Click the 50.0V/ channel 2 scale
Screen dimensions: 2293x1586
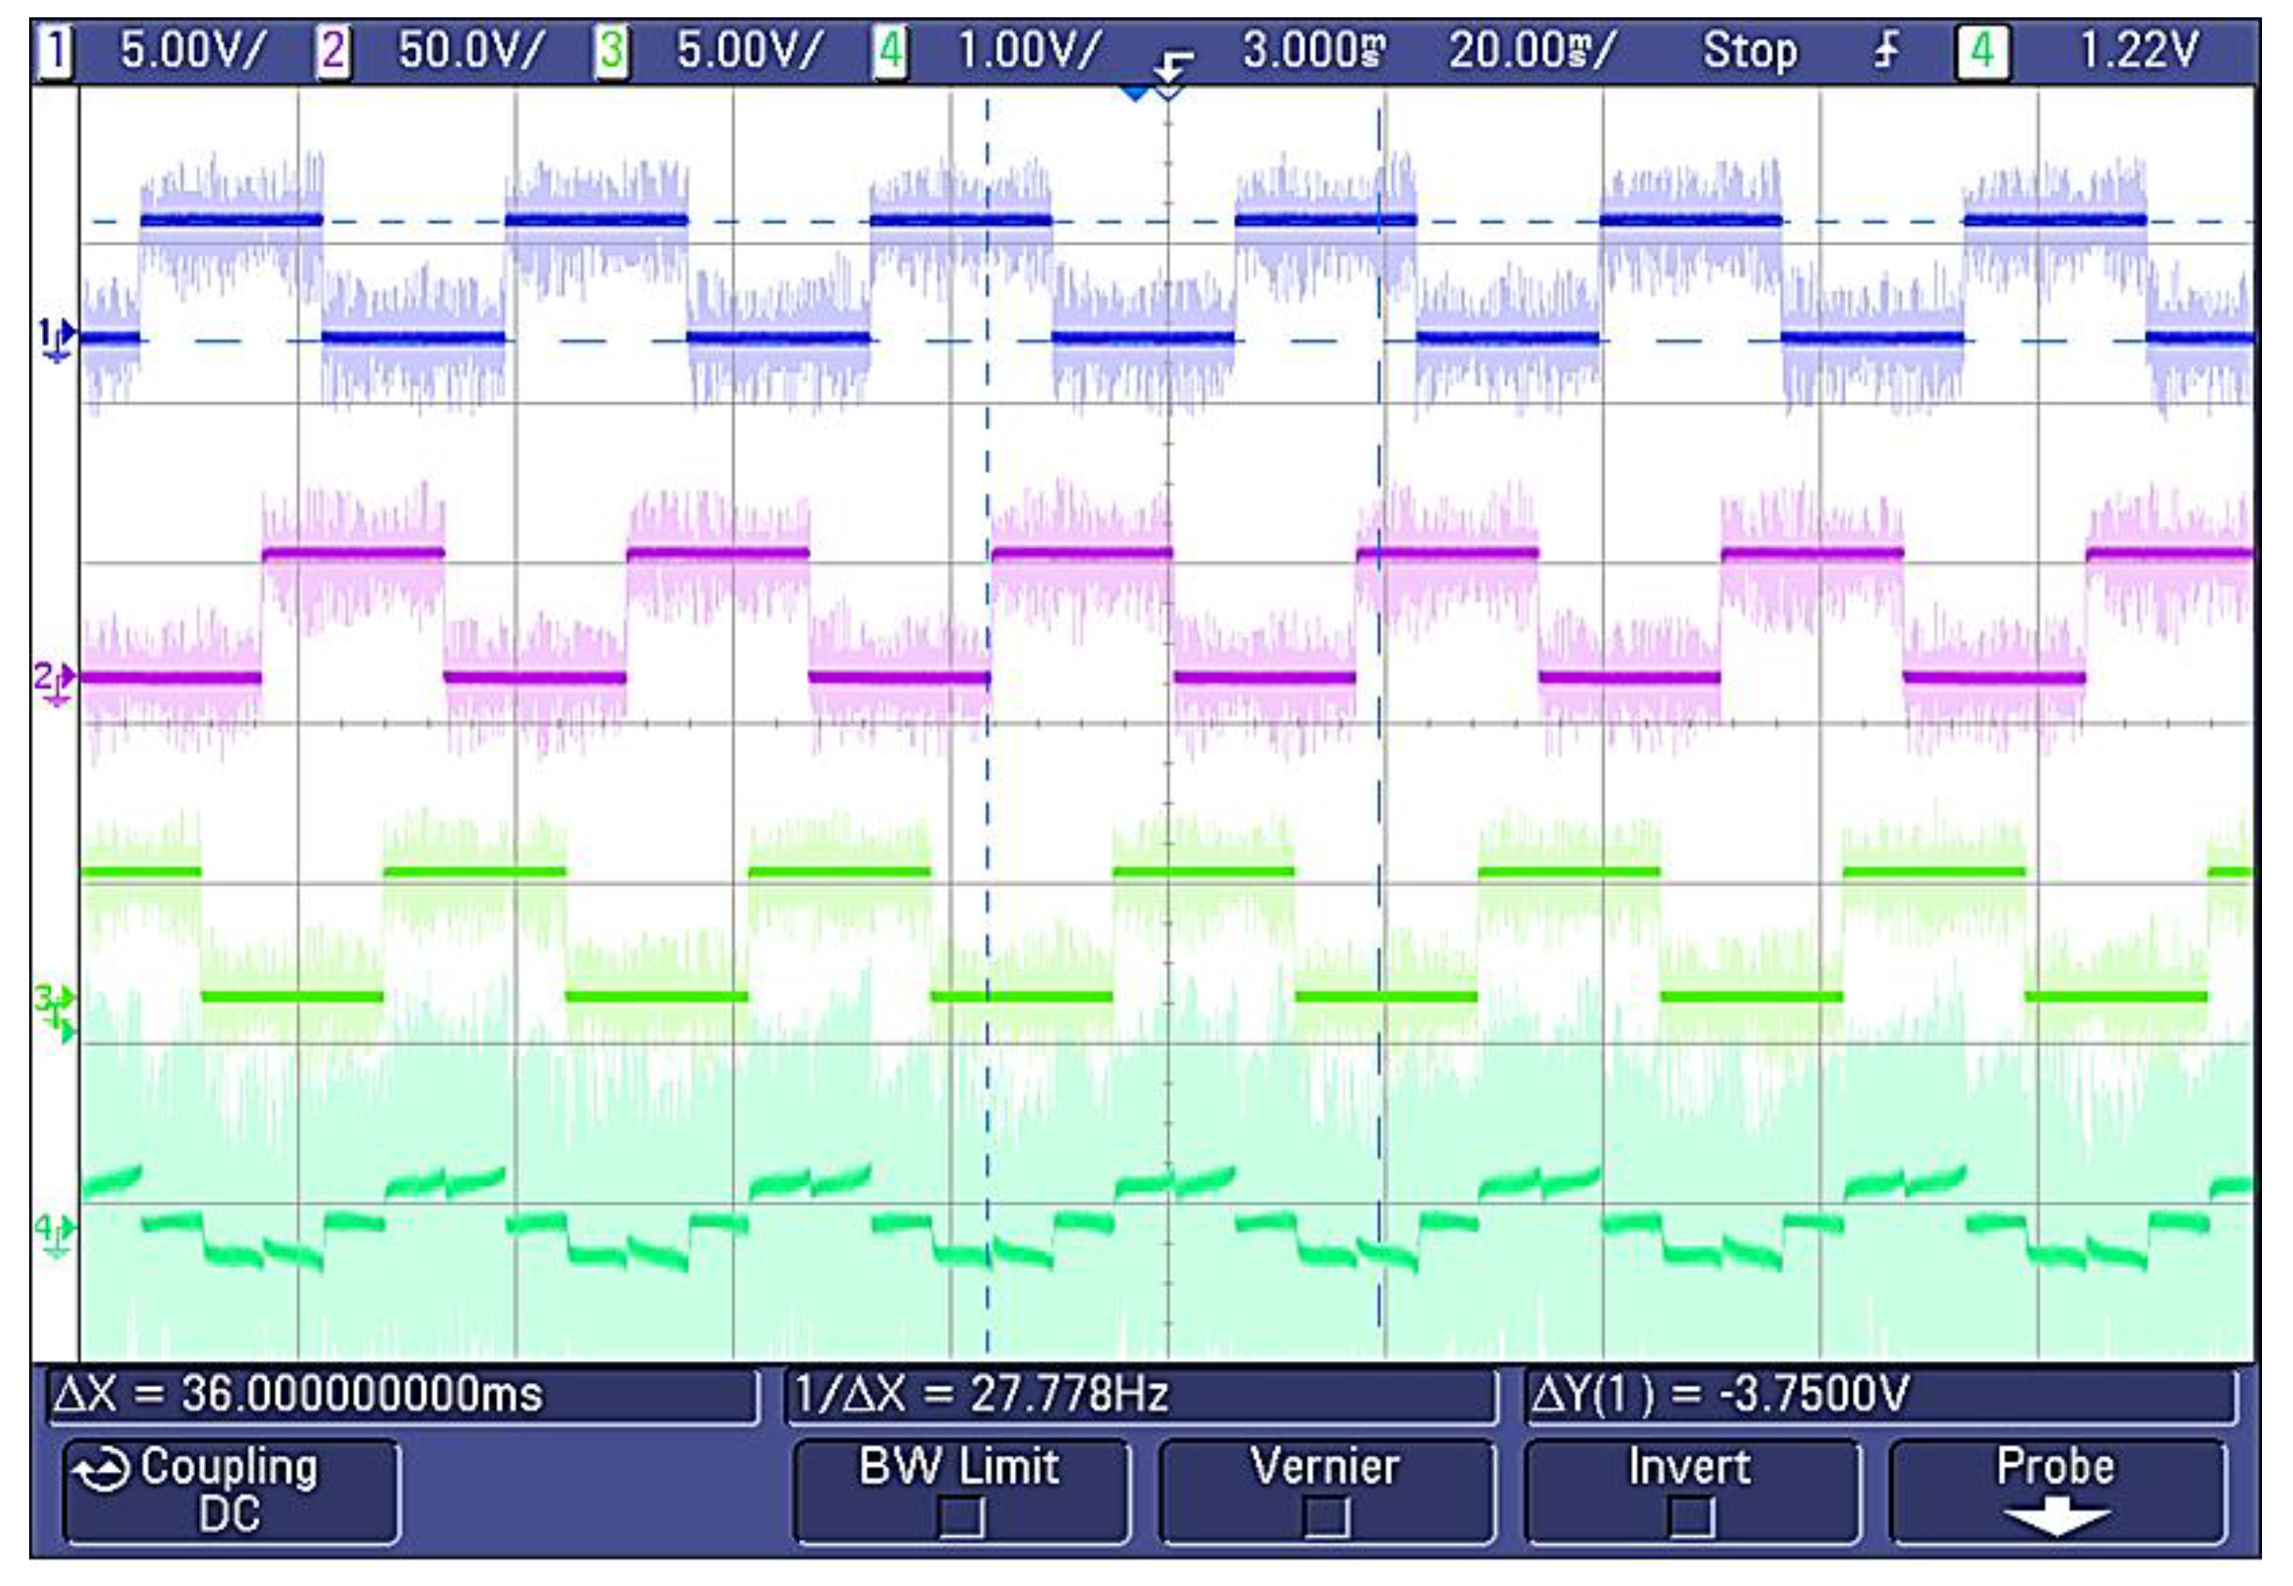471,51
